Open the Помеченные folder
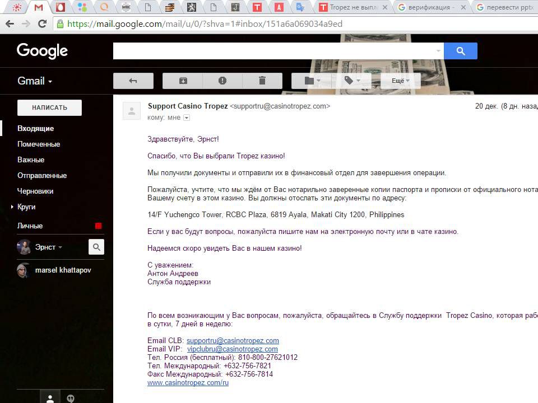 tap(39, 144)
